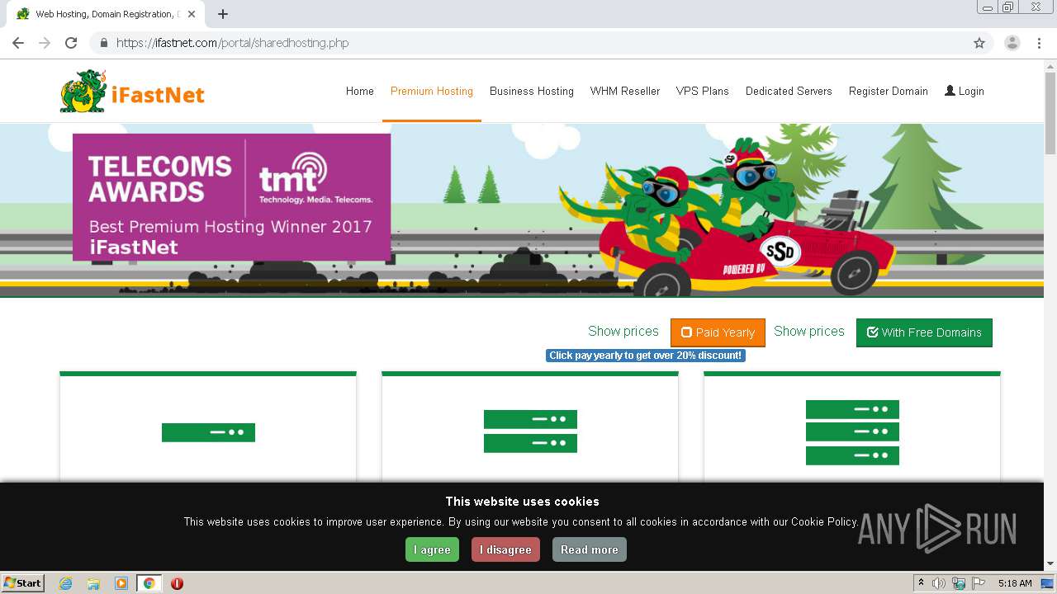Click the Telecoms Awards banner

tap(231, 197)
